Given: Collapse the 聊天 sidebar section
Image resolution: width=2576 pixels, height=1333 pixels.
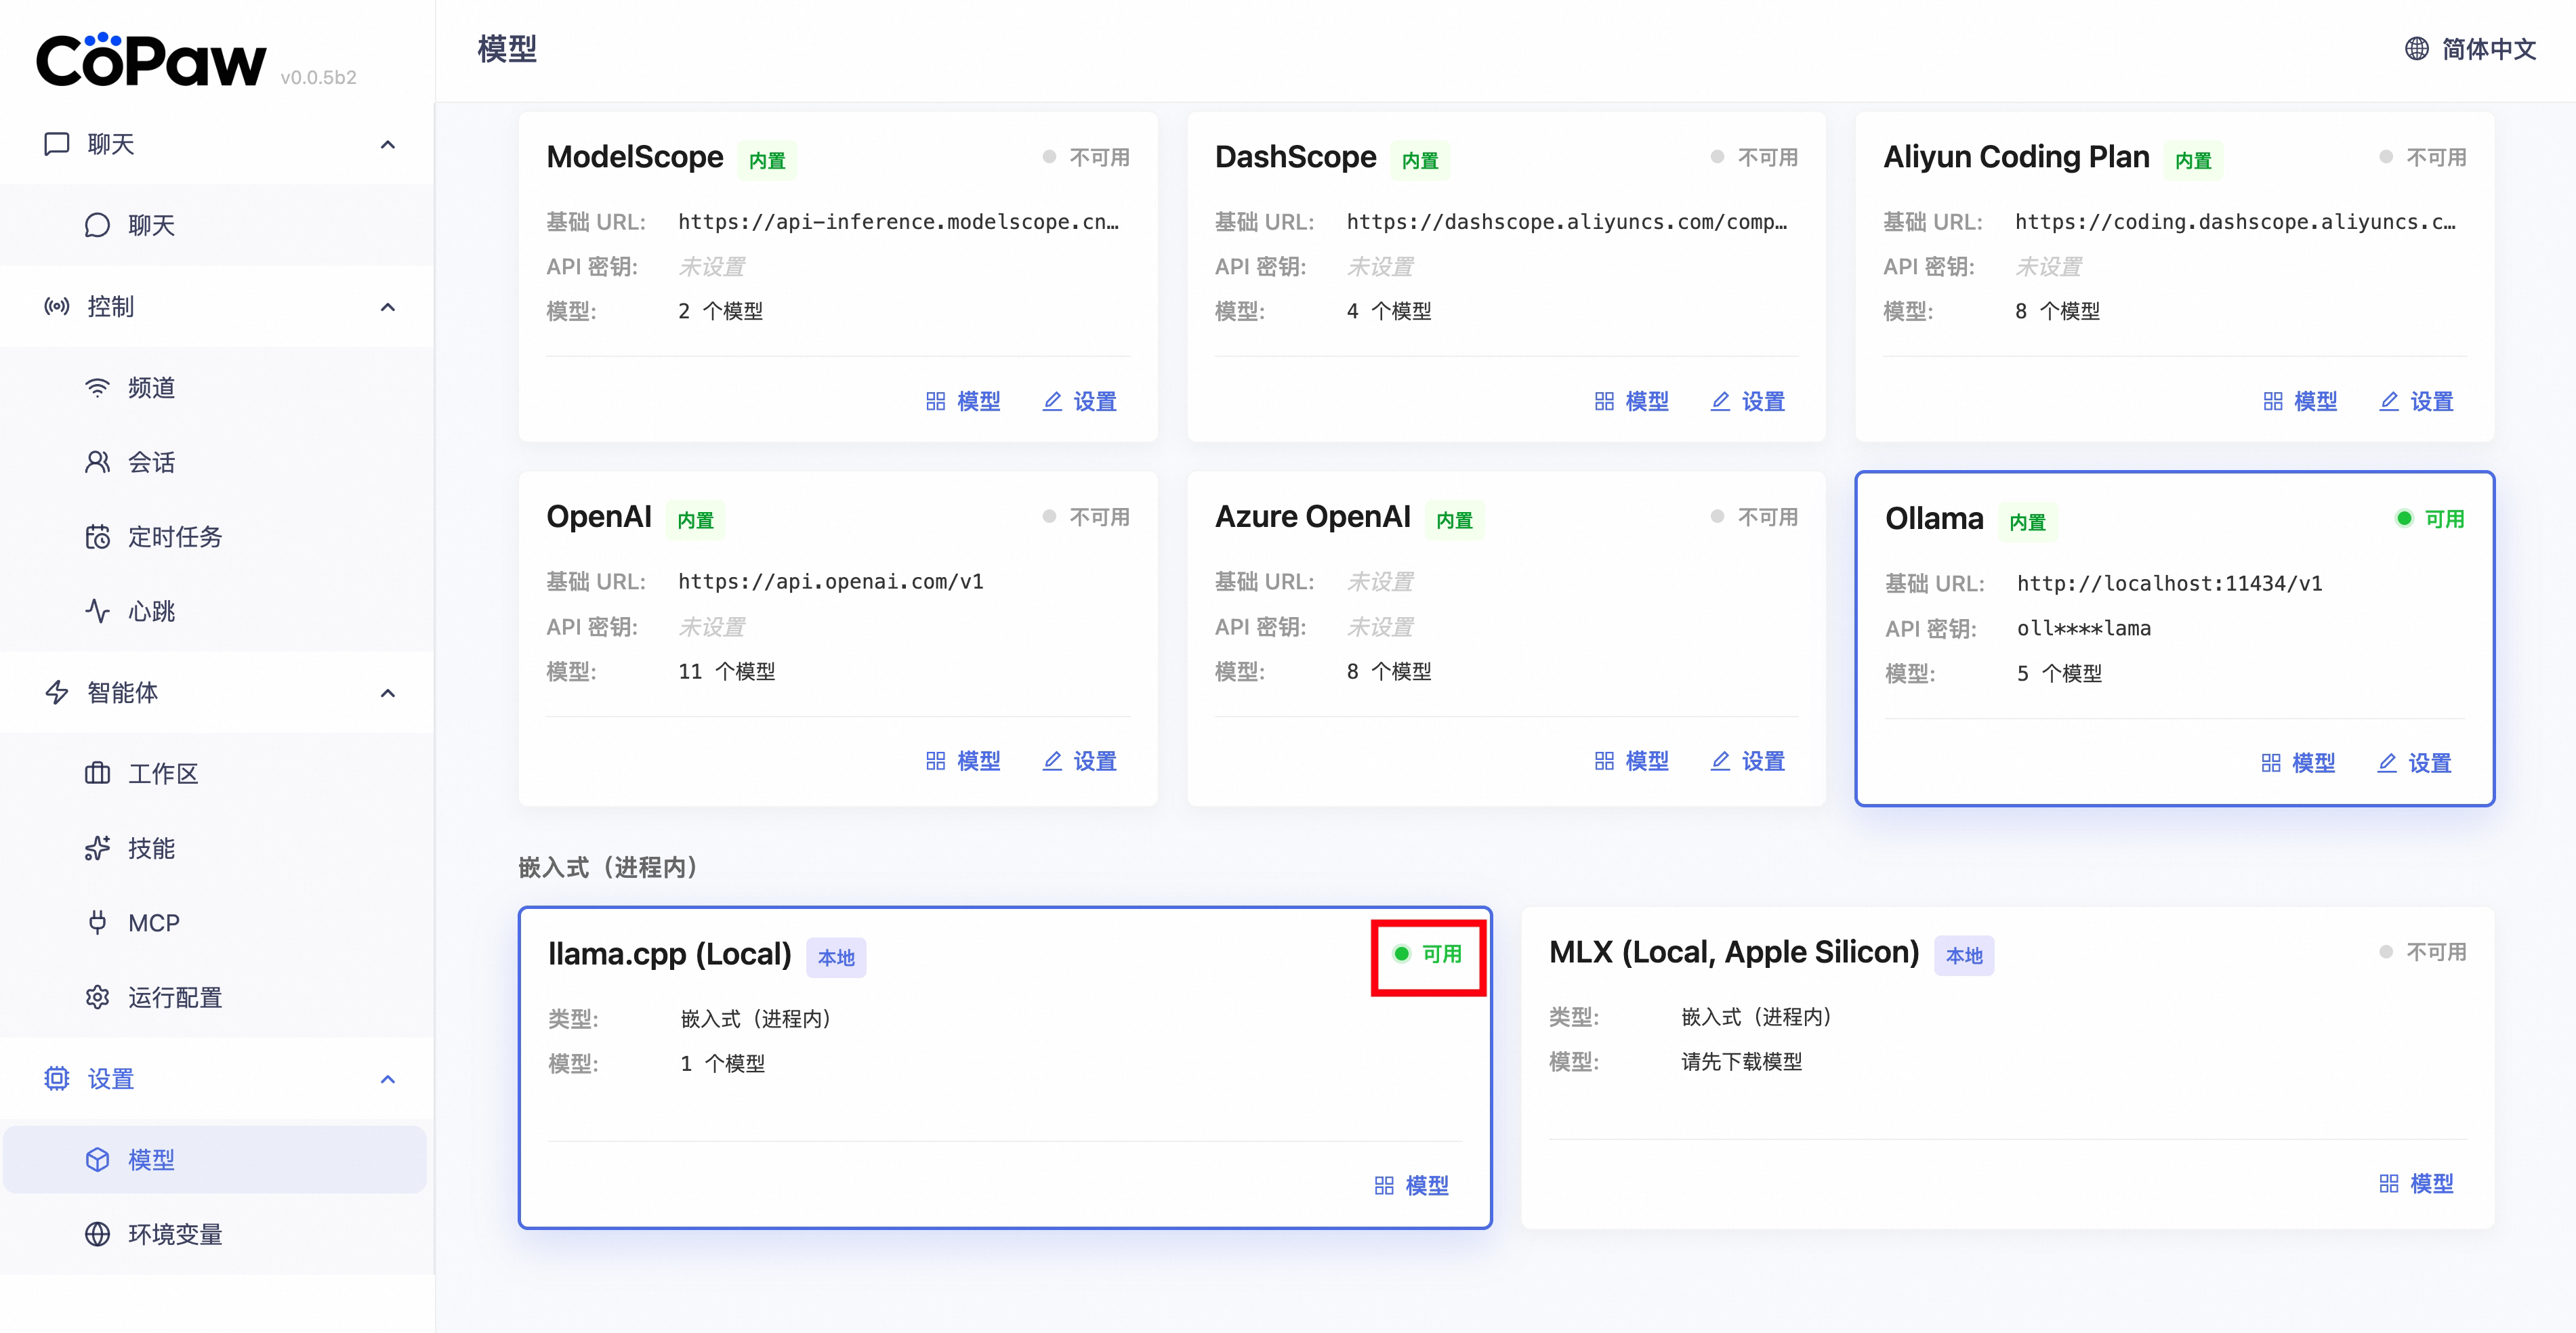Looking at the screenshot, I should click(388, 145).
